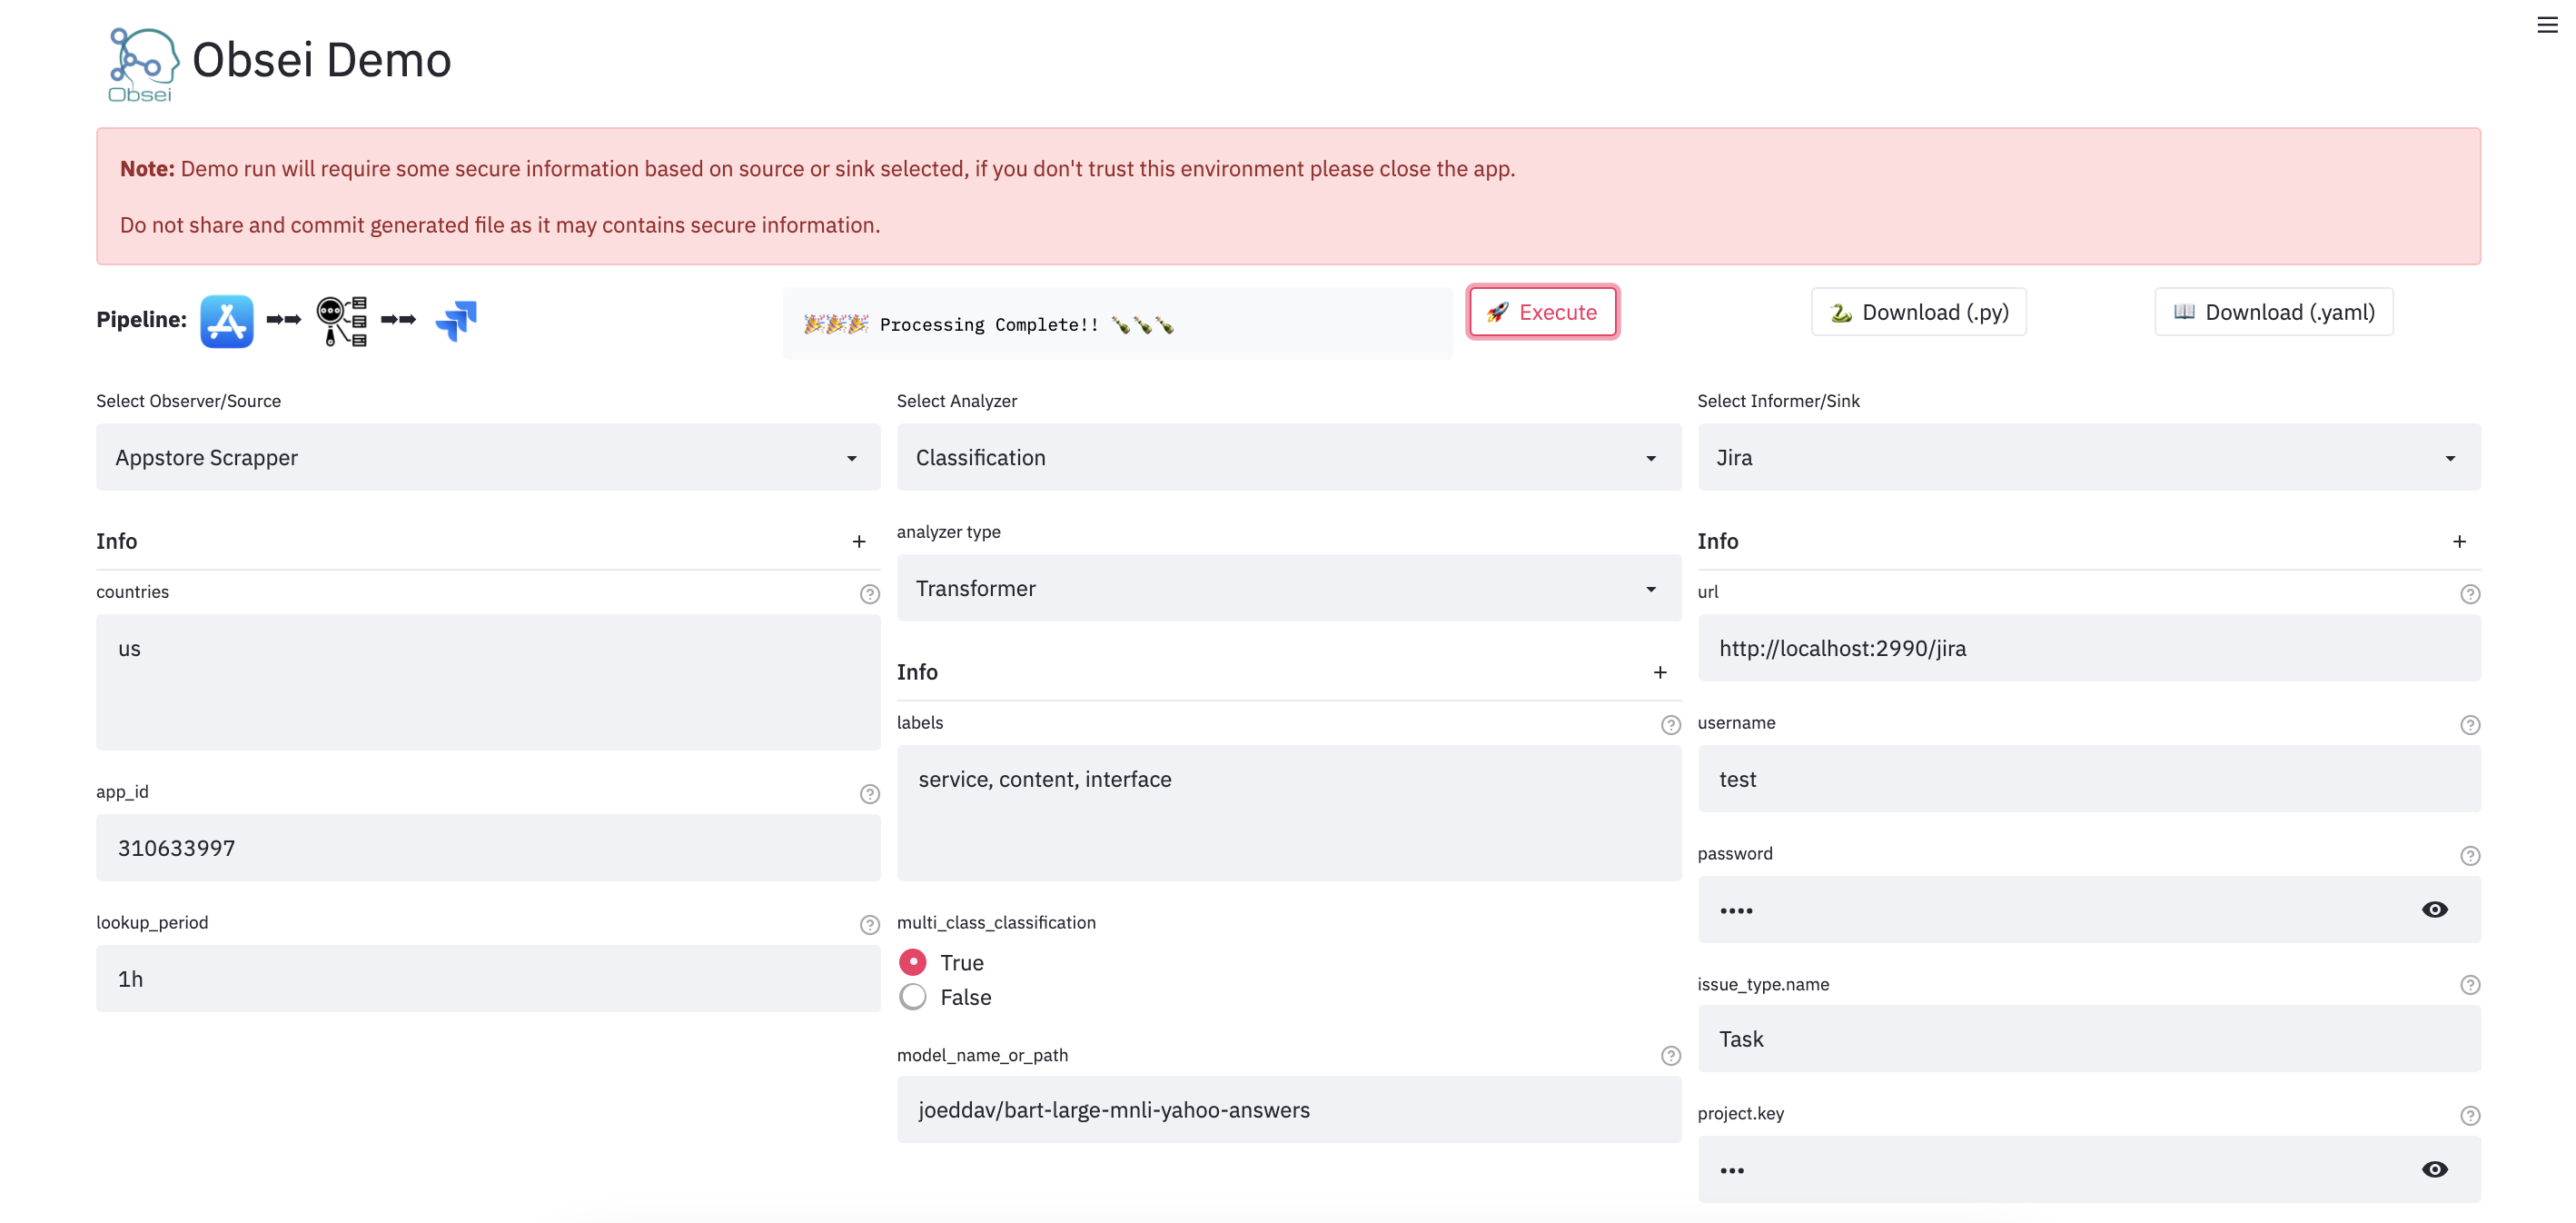
Task: Click the rocket icon on the Execute button
Action: click(1496, 311)
